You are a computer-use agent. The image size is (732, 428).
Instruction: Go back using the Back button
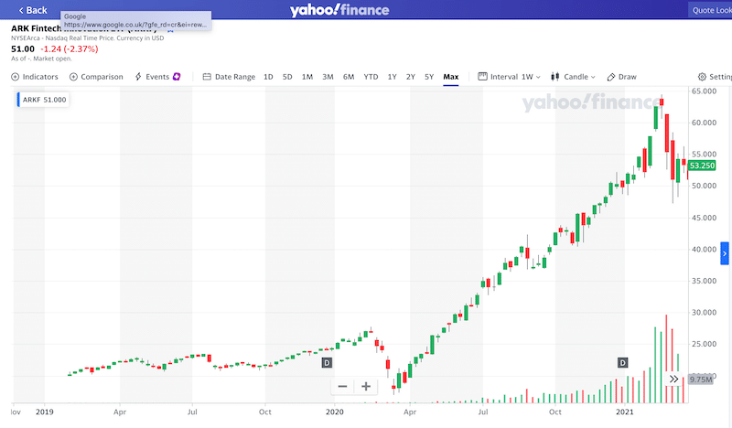click(33, 10)
